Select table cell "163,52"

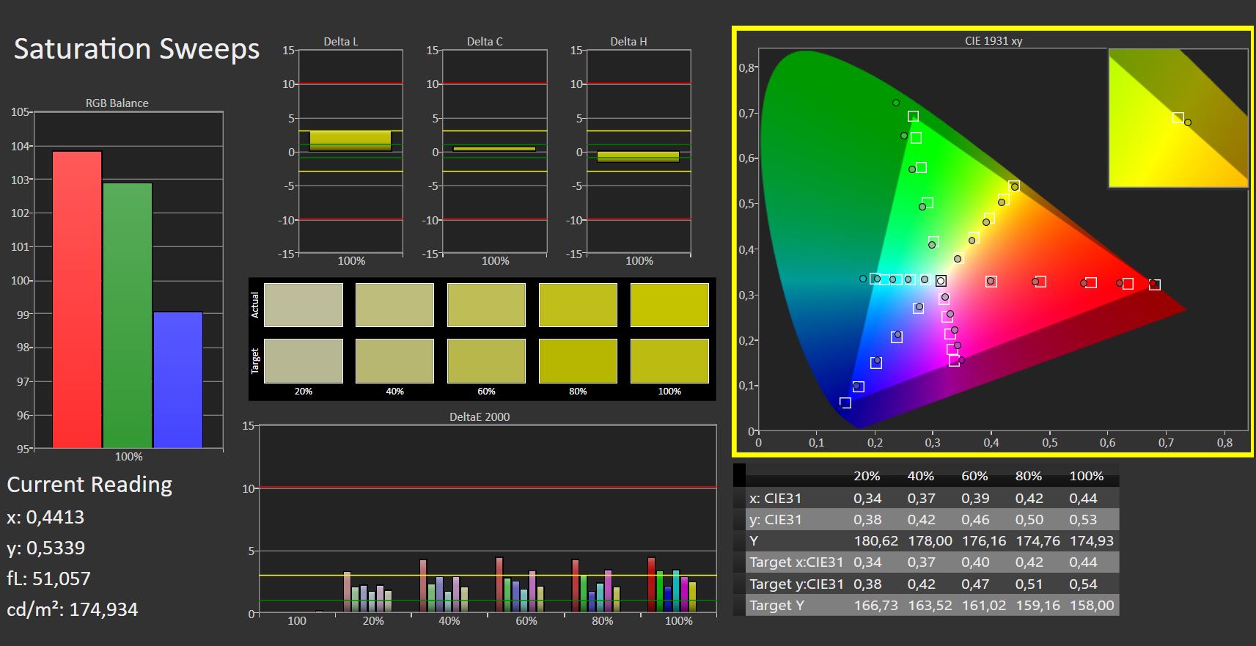(x=930, y=606)
